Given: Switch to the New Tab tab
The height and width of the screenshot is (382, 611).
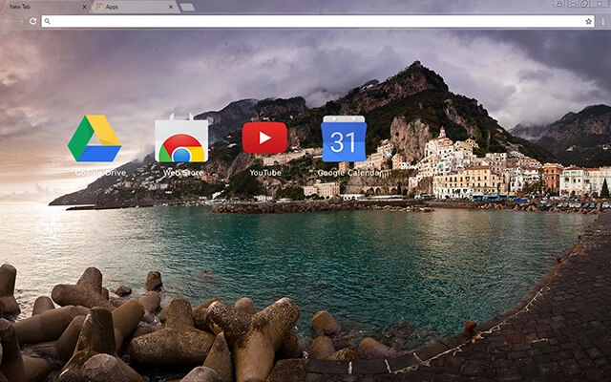Looking at the screenshot, I should pyautogui.click(x=45, y=7).
